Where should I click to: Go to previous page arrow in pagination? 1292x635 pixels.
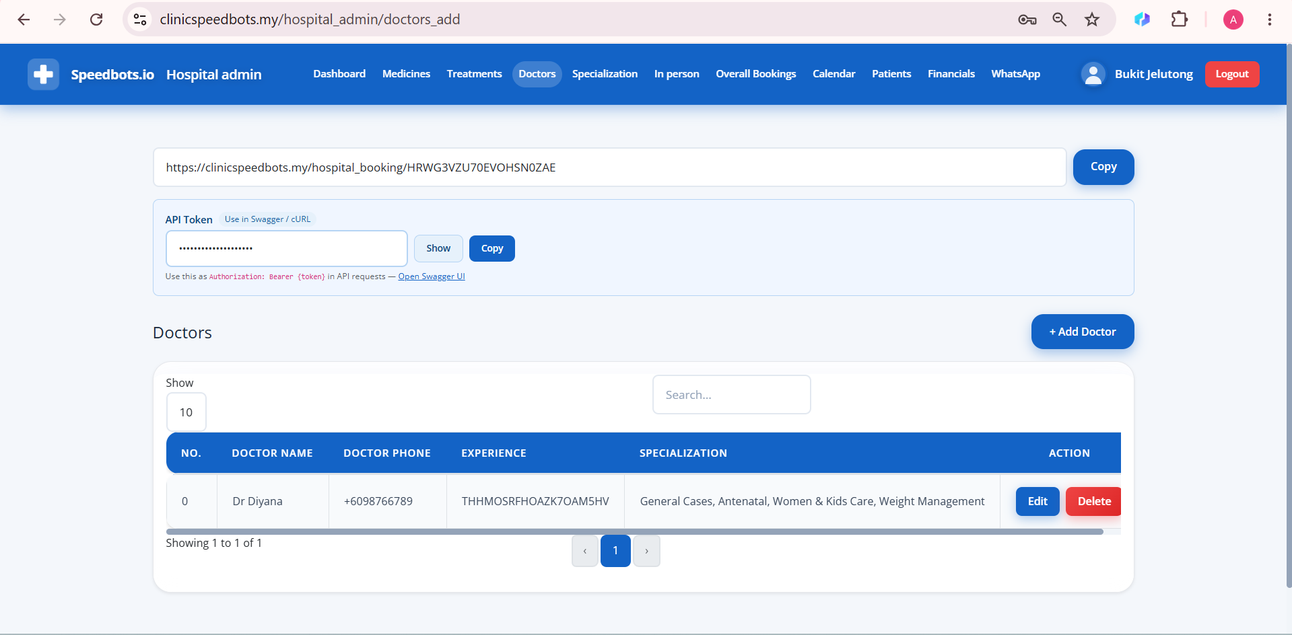584,551
